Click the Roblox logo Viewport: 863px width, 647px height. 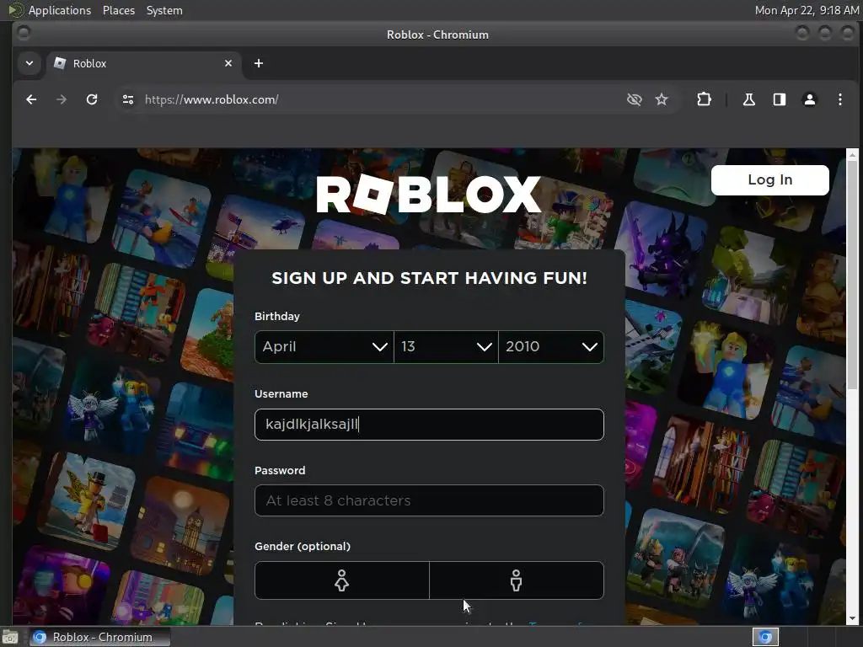pos(429,195)
